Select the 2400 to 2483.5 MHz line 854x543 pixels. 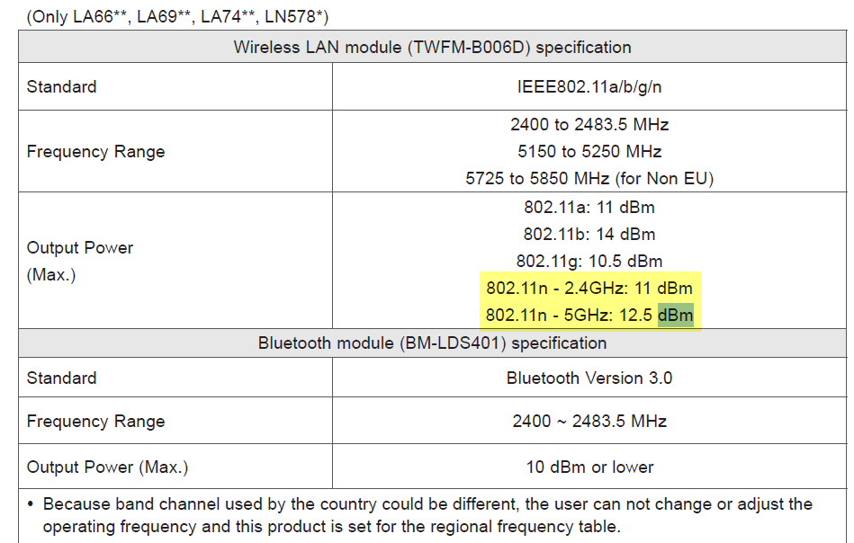589,125
